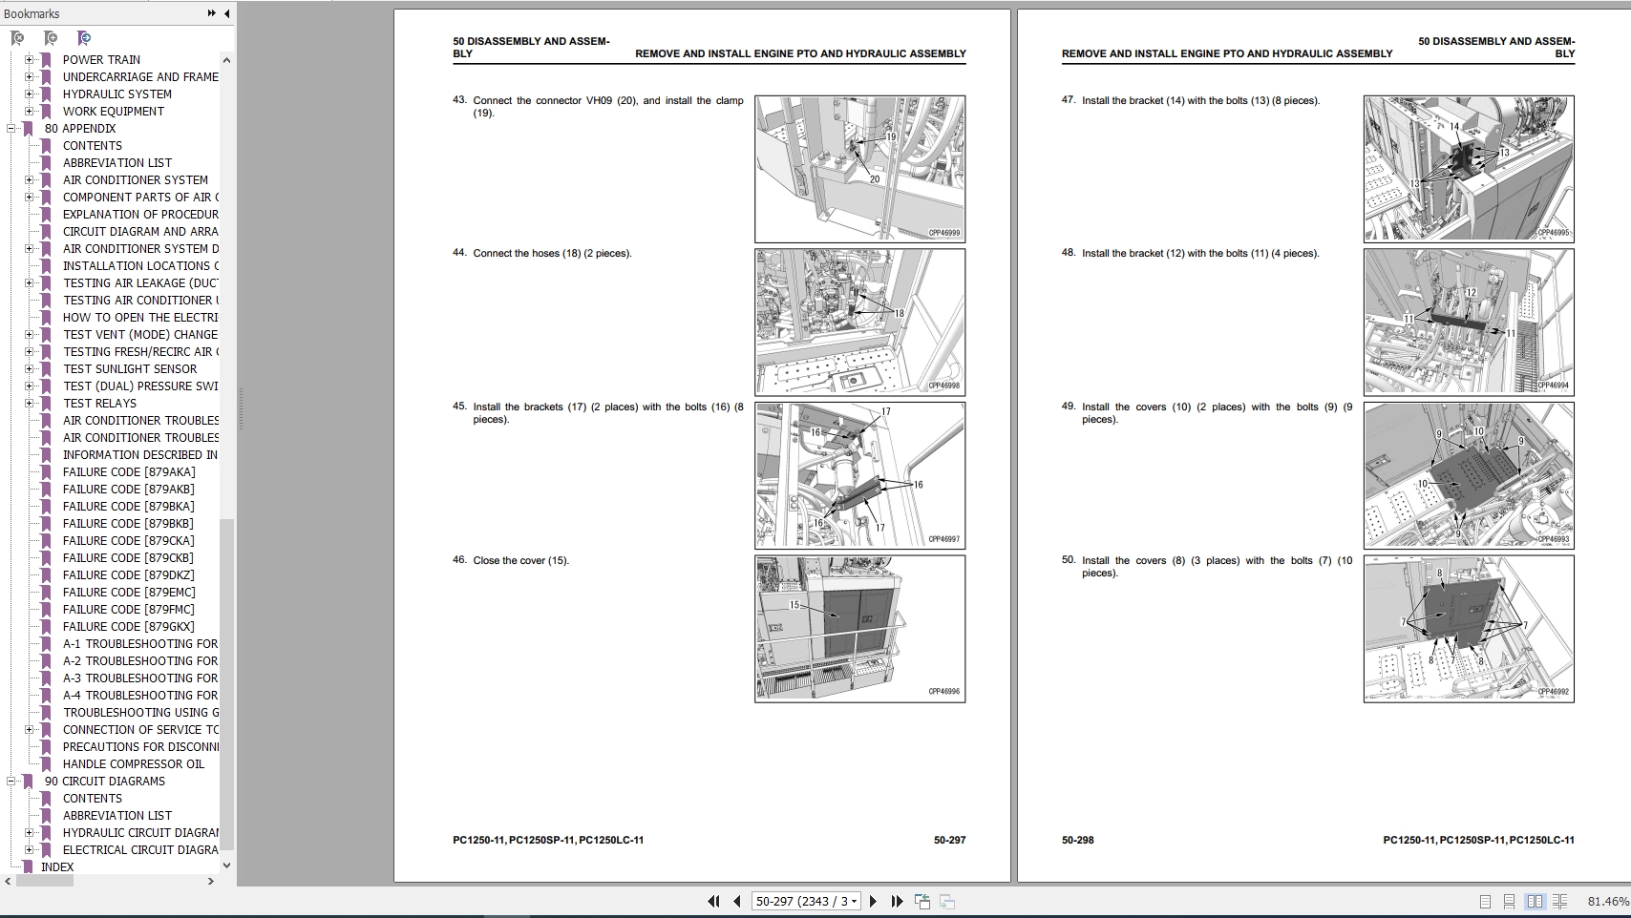
Task: Click the page number input field
Action: [x=800, y=901]
